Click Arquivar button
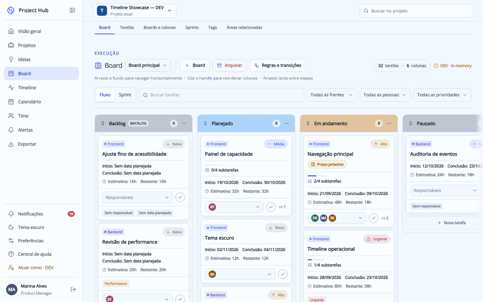The height and width of the screenshot is (302, 483). [229, 65]
